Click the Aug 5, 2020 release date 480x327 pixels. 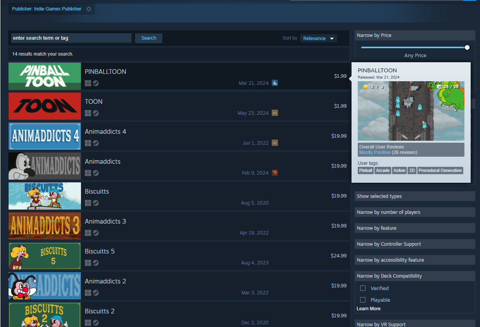255,203
